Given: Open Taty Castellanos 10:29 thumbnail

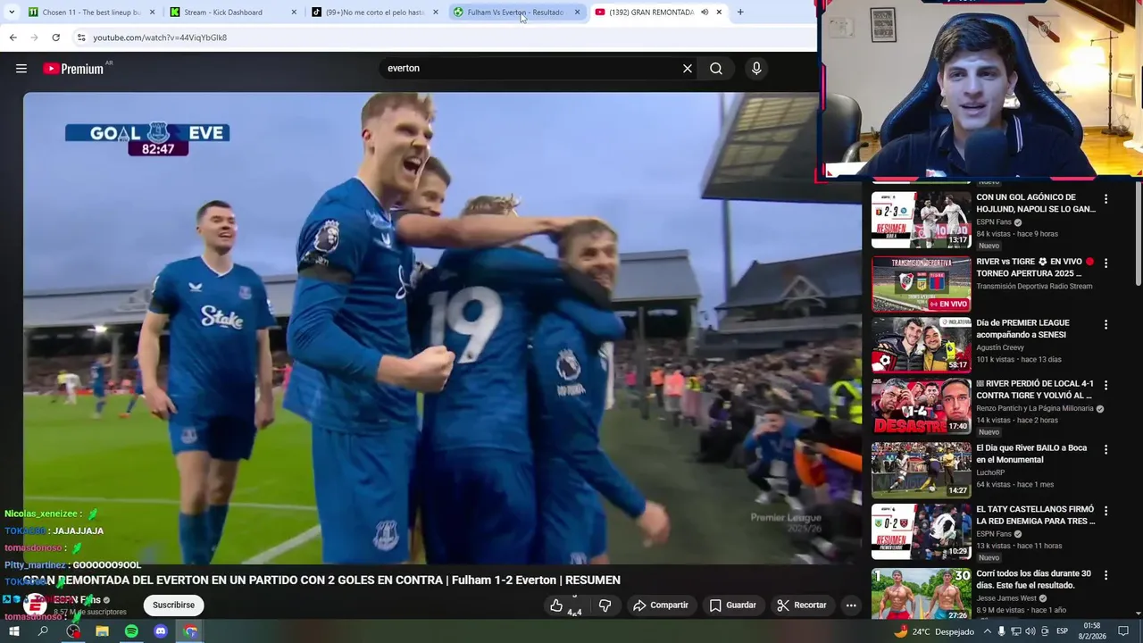Looking at the screenshot, I should coord(921,531).
